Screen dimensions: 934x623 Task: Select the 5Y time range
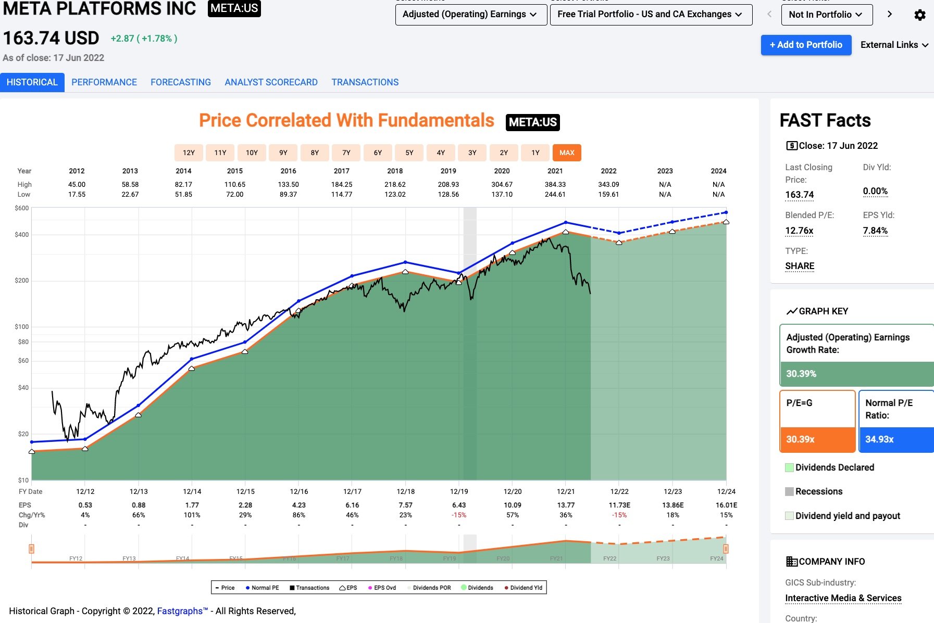tap(409, 152)
